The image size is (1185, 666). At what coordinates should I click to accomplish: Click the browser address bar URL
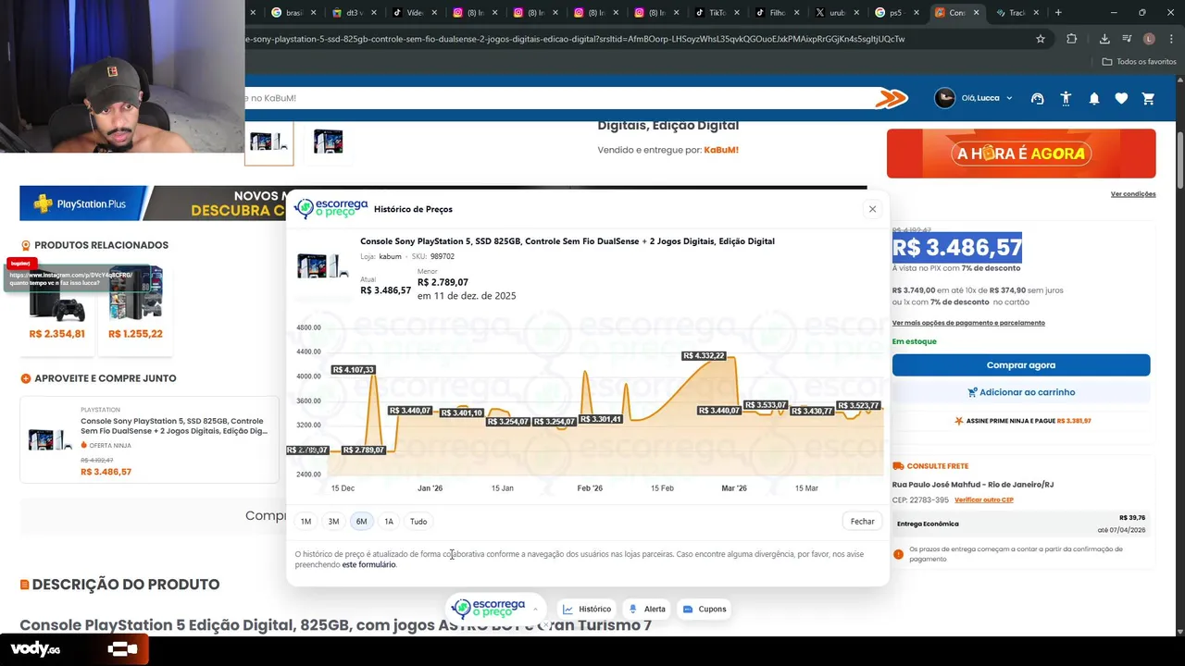[x=574, y=39]
